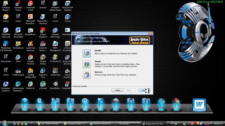Open Adobe Reader 9 desktop shortcut

click(x=43, y=33)
